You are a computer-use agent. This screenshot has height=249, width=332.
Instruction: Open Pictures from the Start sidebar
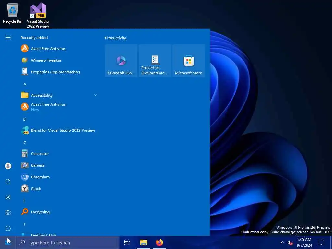(x=8, y=197)
